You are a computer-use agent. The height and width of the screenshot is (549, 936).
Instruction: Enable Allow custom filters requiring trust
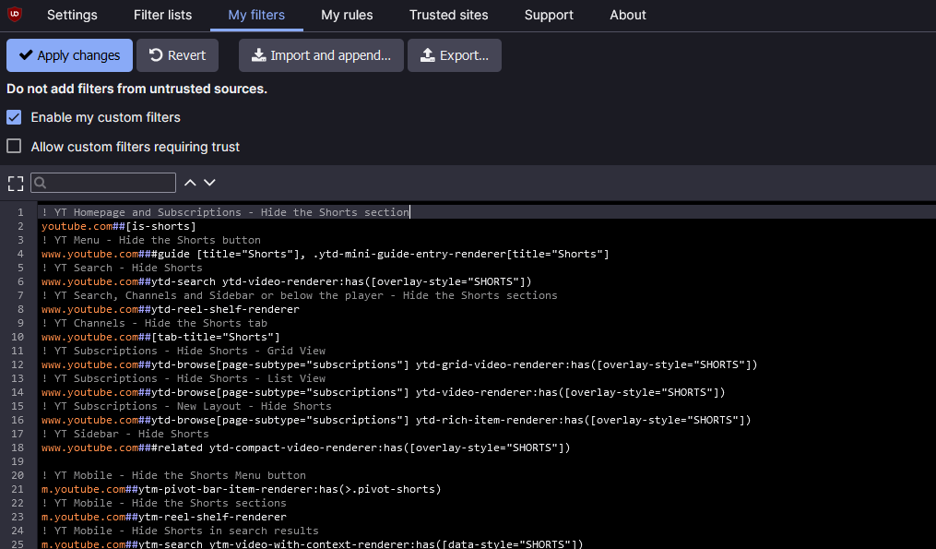(14, 147)
